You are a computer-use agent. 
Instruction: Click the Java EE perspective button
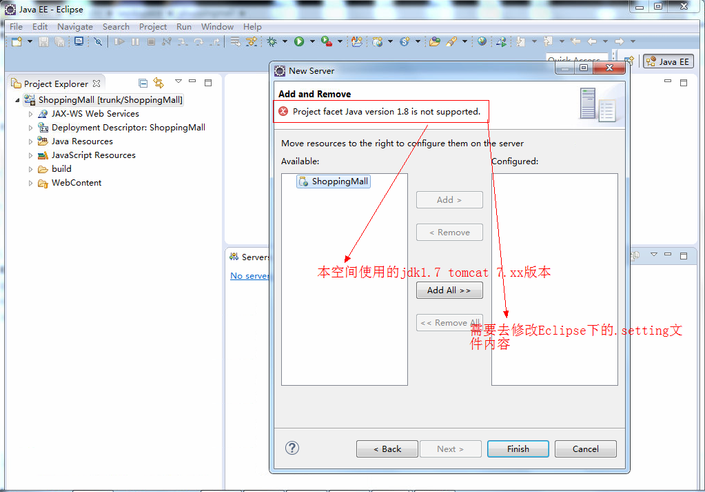pyautogui.click(x=668, y=61)
